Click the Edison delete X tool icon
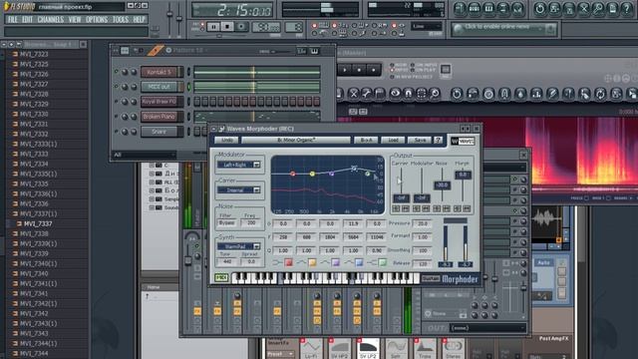The height and width of the screenshot is (359, 638). point(354,94)
